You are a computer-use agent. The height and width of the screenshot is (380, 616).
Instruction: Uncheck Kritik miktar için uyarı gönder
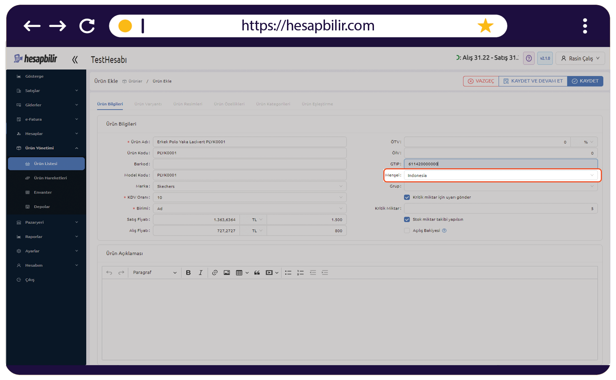[407, 197]
